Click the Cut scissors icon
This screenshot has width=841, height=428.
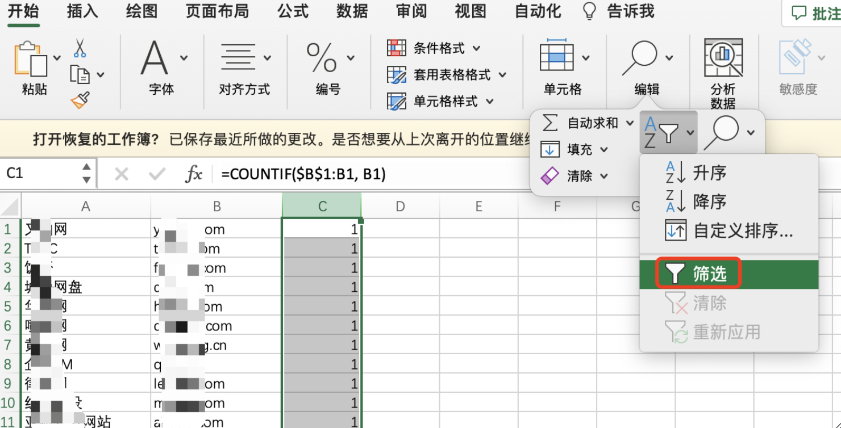click(80, 48)
